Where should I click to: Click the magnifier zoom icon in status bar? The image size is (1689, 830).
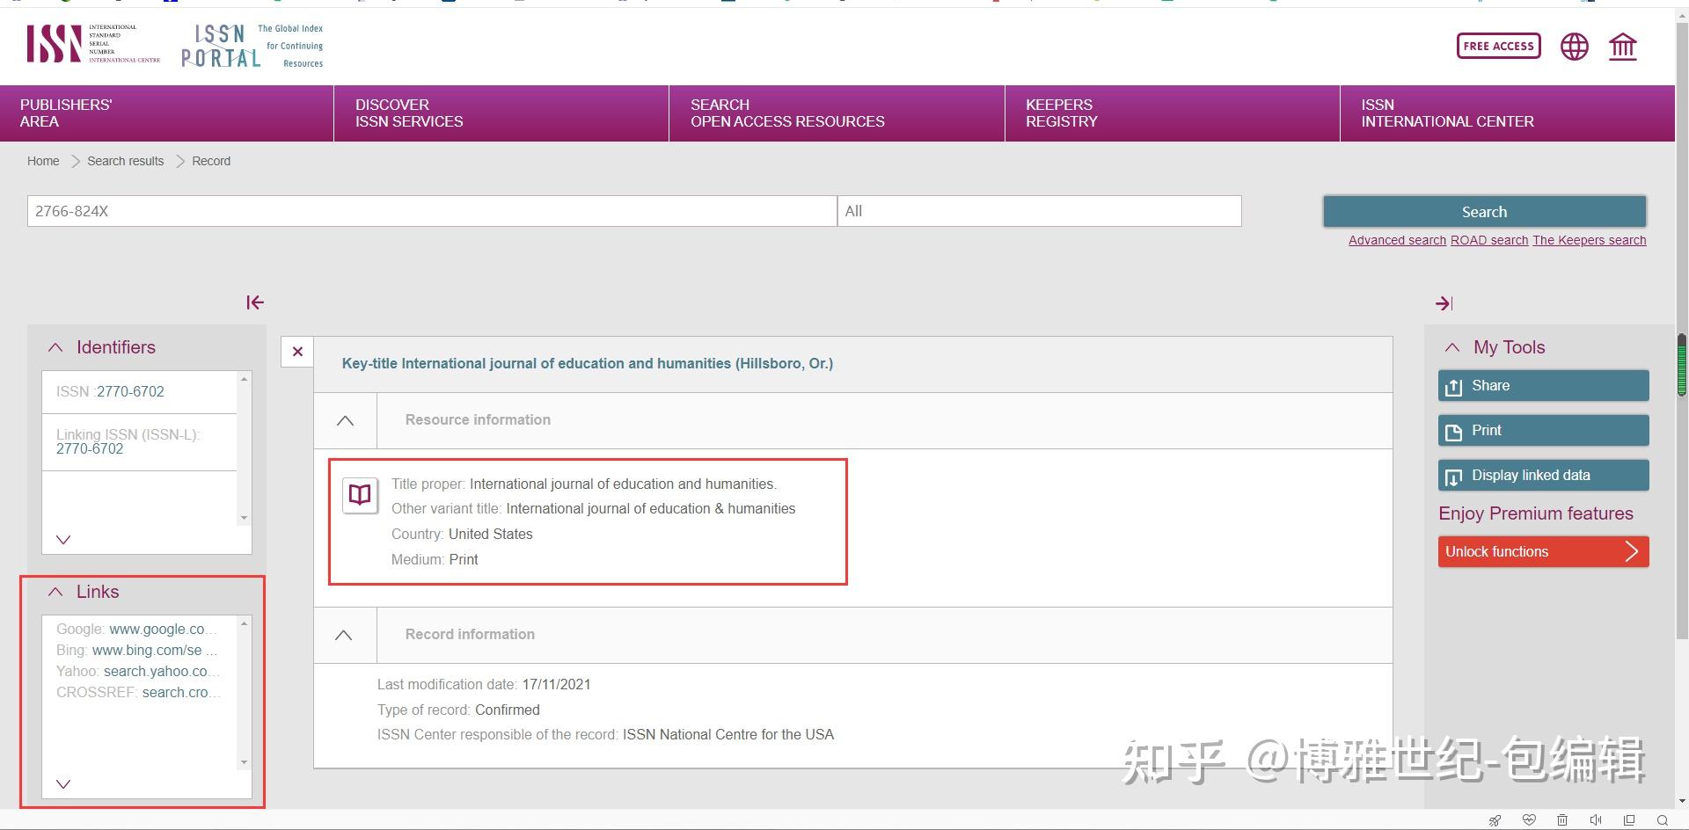1662,820
